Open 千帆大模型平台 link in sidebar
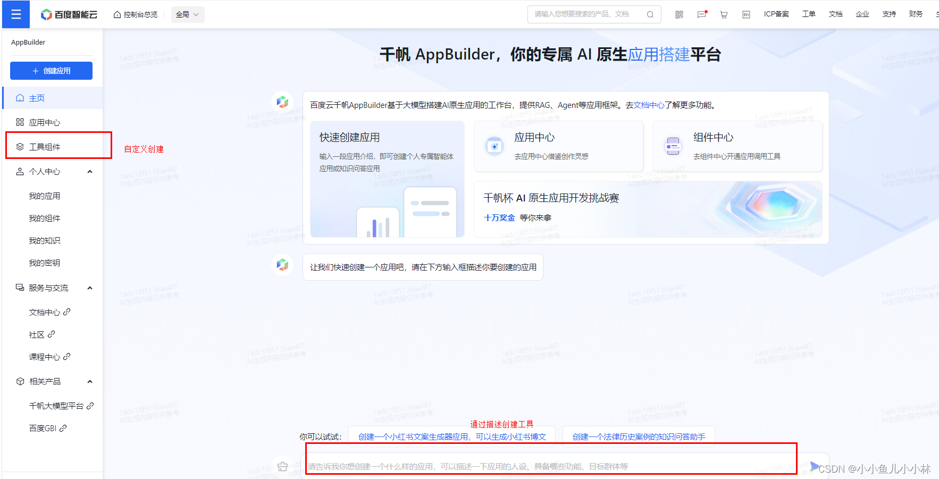The width and height of the screenshot is (939, 479). click(61, 406)
